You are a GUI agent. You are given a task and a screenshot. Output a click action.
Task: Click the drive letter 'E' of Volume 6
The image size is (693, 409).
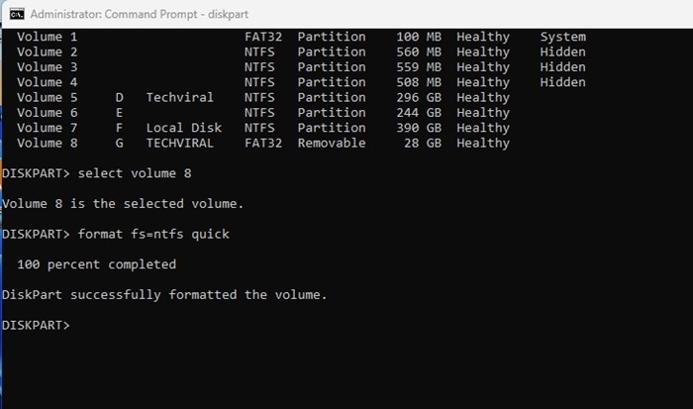point(120,113)
